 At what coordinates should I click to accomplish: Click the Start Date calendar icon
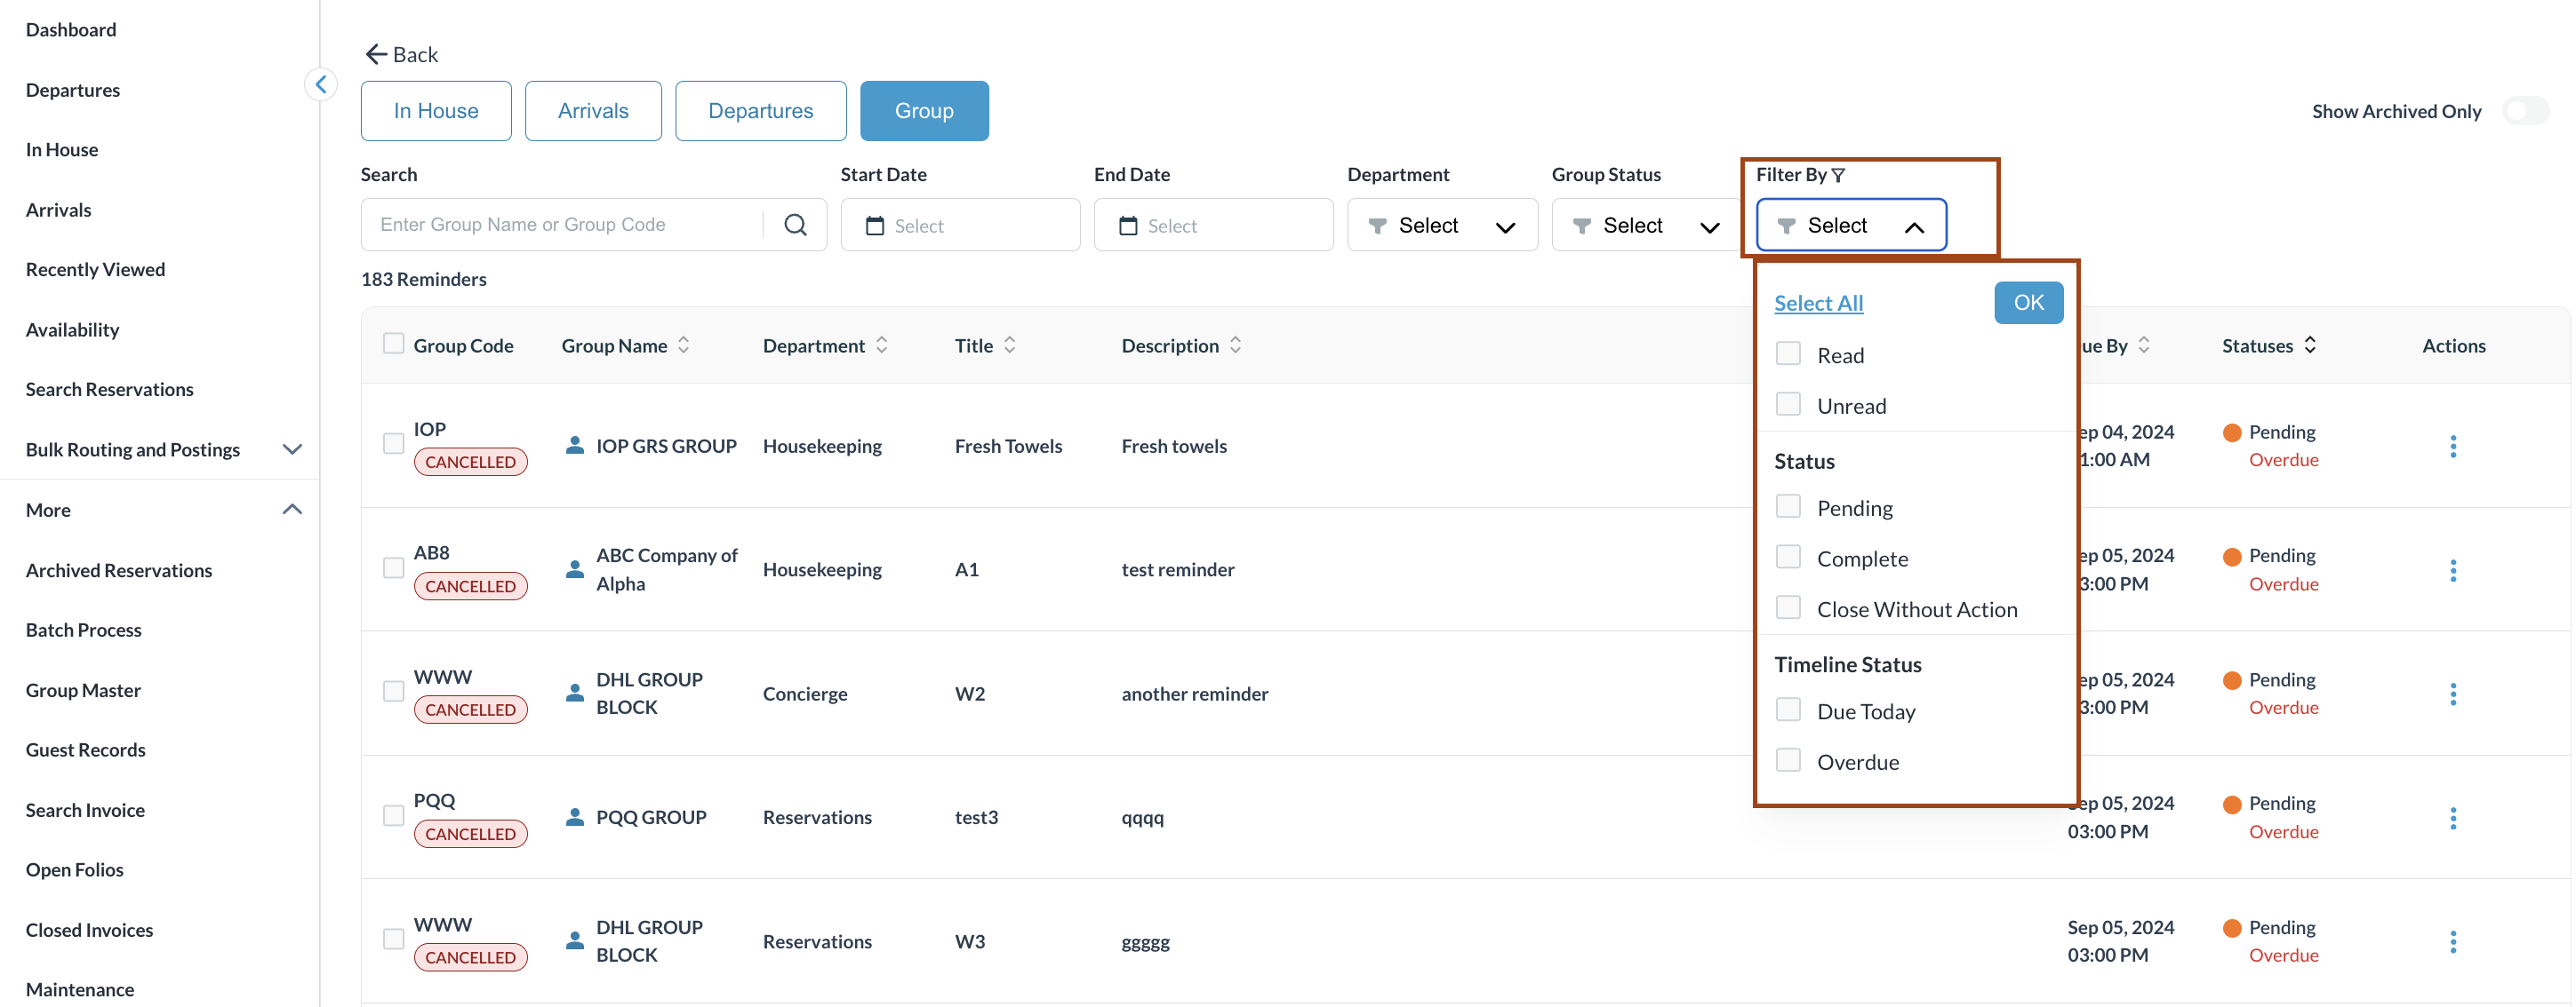[x=874, y=226]
